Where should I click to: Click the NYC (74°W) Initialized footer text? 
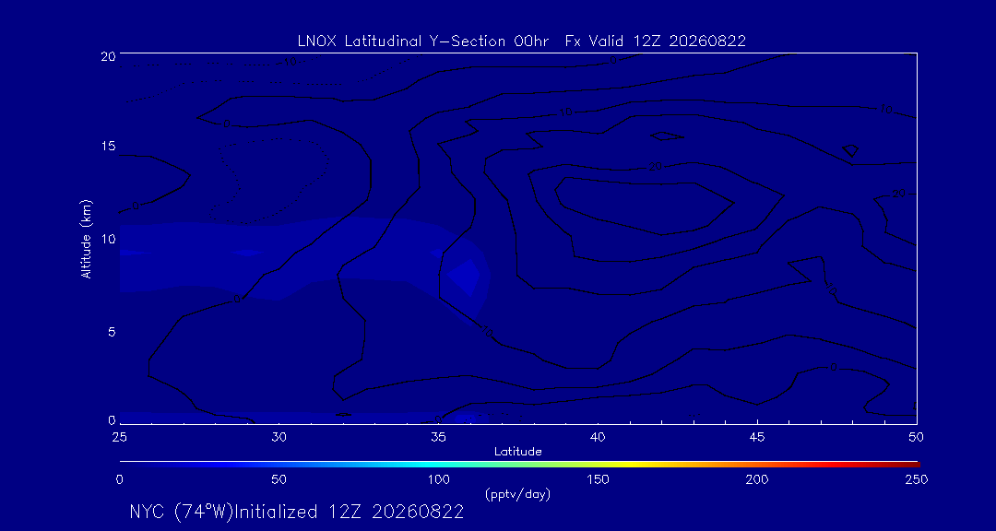click(296, 512)
